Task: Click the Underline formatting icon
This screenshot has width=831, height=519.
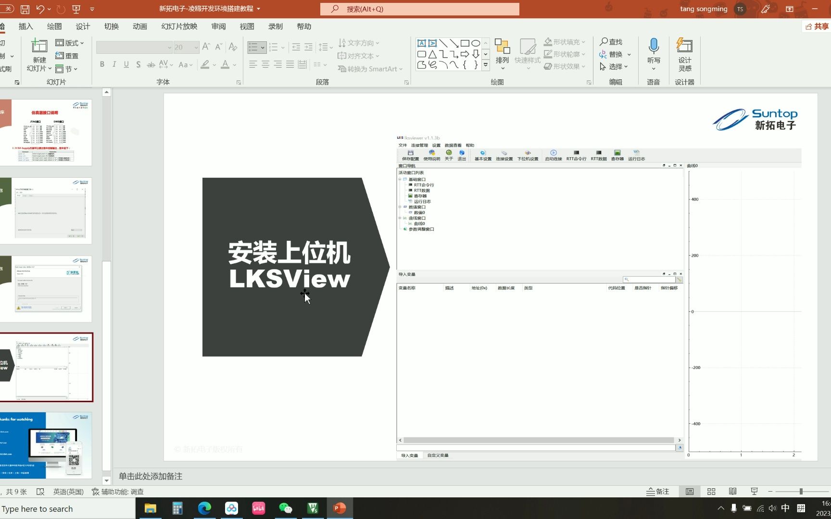Action: point(126,64)
